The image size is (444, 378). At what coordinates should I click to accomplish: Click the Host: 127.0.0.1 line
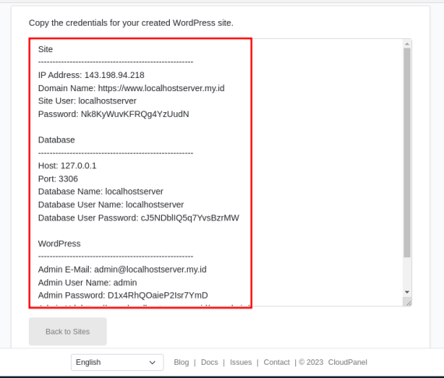67,166
